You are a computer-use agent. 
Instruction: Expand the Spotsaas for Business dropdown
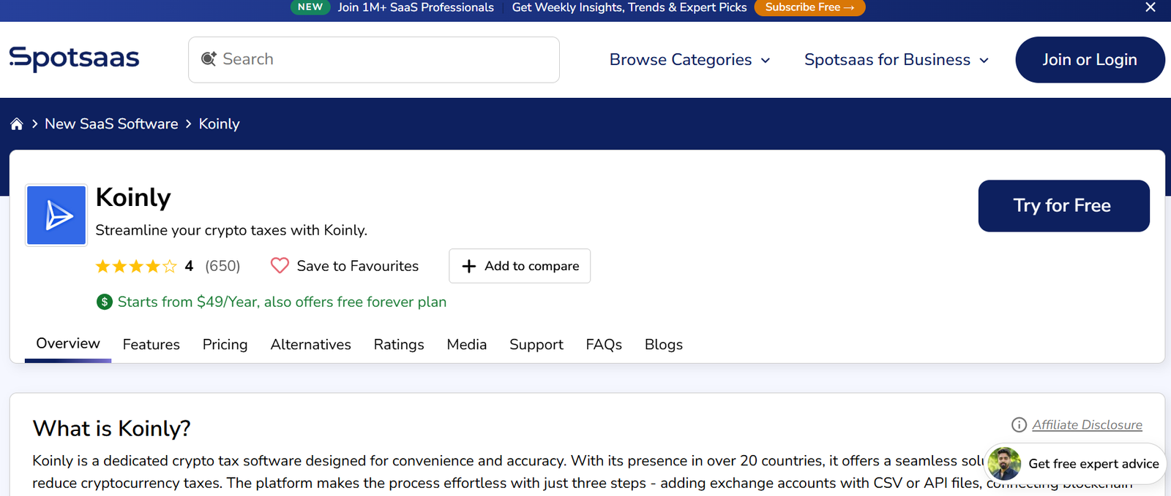[x=897, y=60]
